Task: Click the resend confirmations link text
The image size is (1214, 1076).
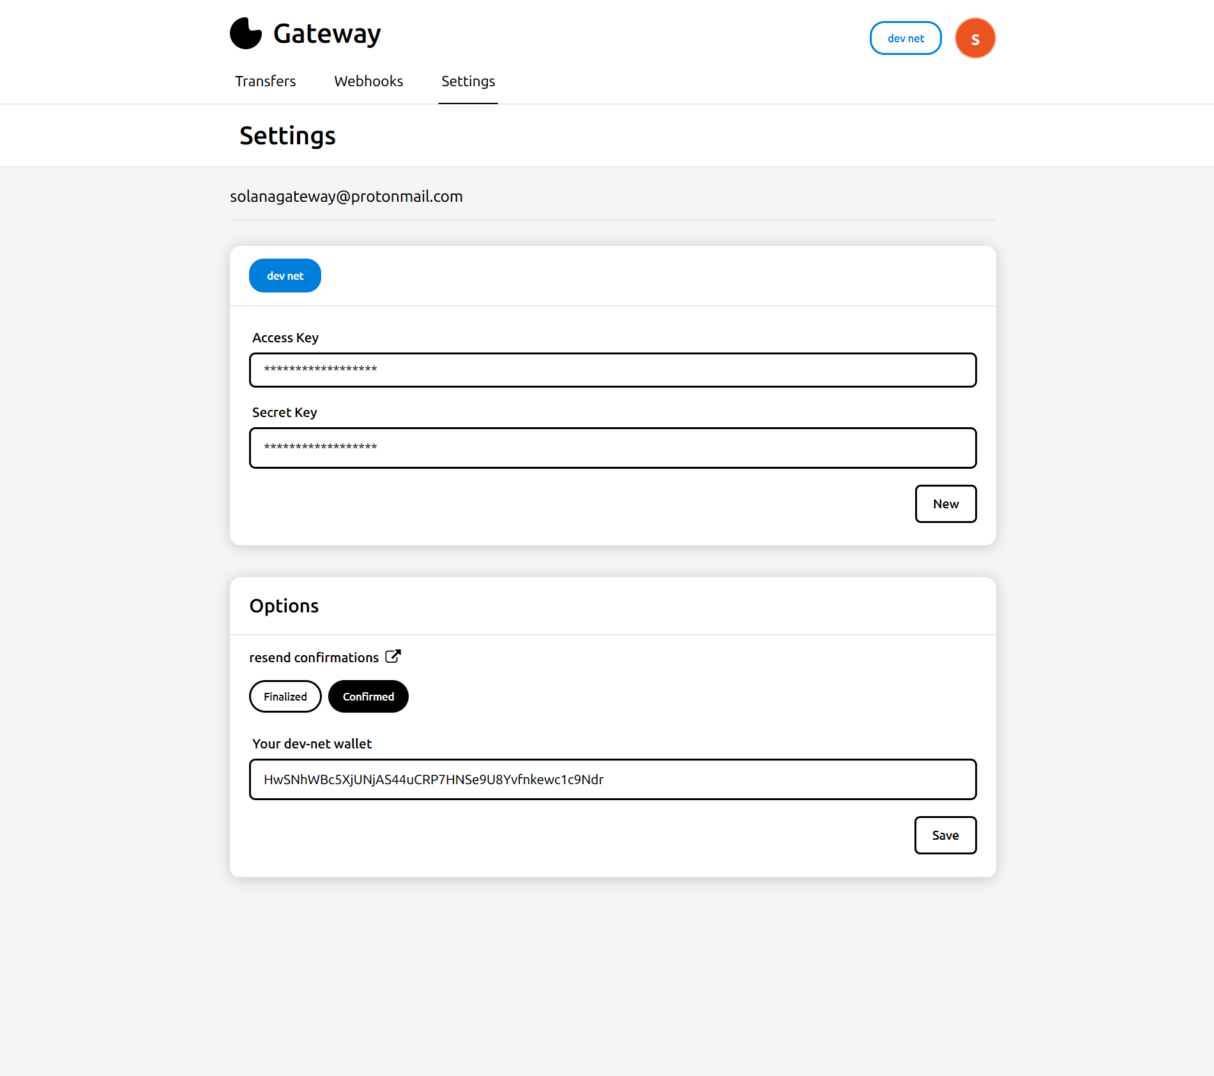Action: [x=314, y=658]
